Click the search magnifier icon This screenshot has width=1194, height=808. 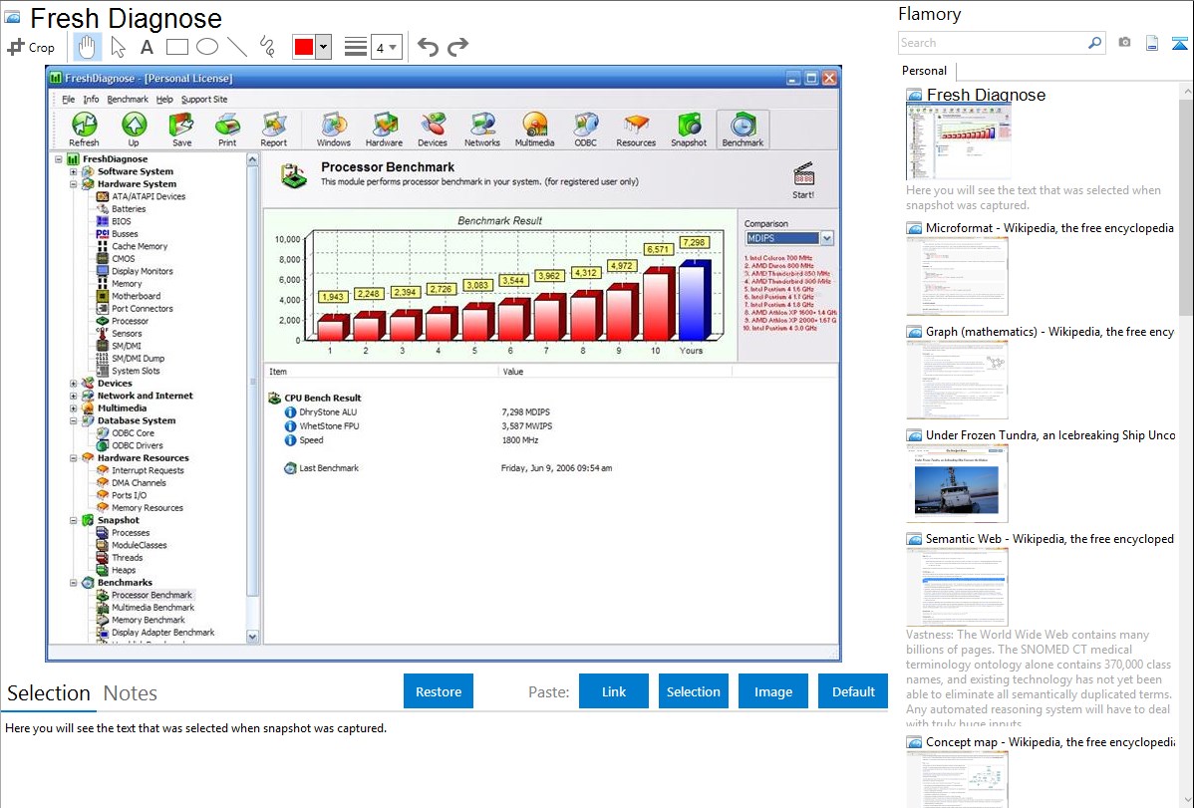point(1095,43)
